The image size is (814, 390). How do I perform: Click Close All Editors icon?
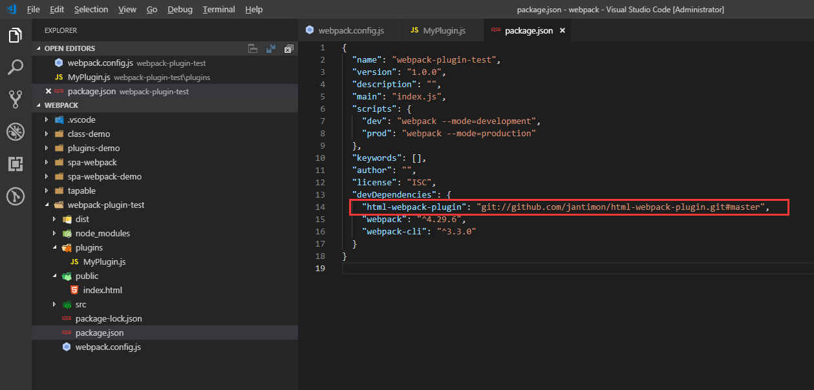coord(288,48)
